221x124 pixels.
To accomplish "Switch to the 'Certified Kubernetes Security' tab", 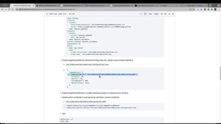I will 97,6.
